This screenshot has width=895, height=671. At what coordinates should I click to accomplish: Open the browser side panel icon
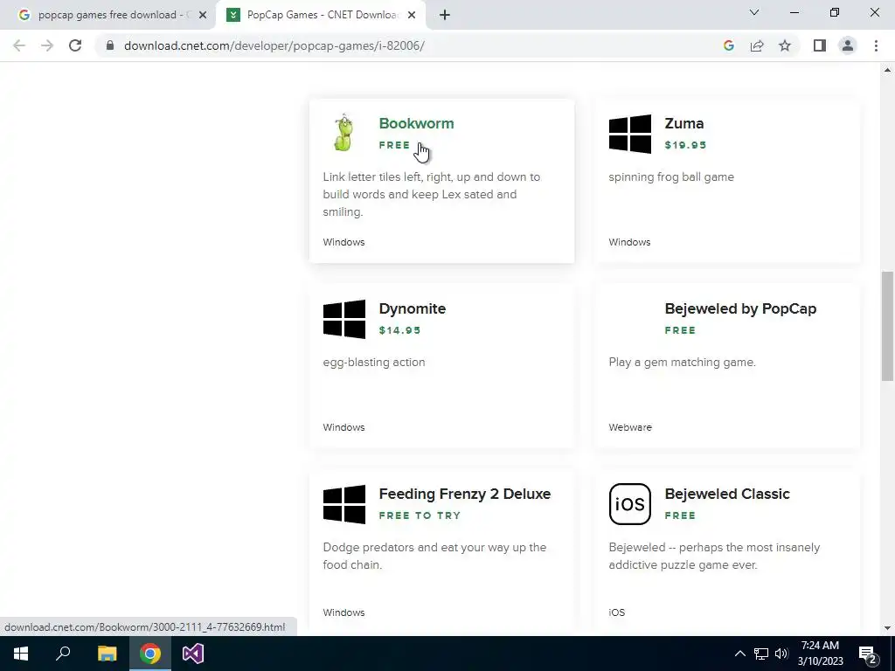(x=820, y=45)
